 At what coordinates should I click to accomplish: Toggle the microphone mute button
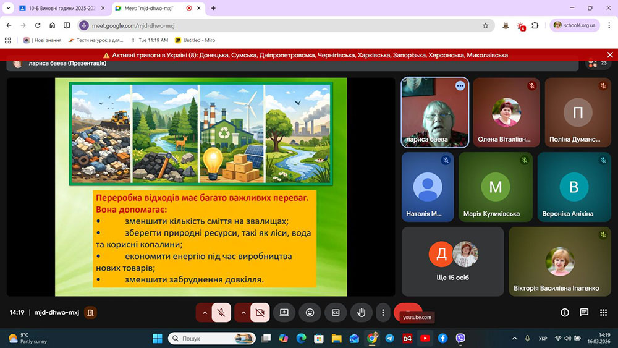pos(221,313)
